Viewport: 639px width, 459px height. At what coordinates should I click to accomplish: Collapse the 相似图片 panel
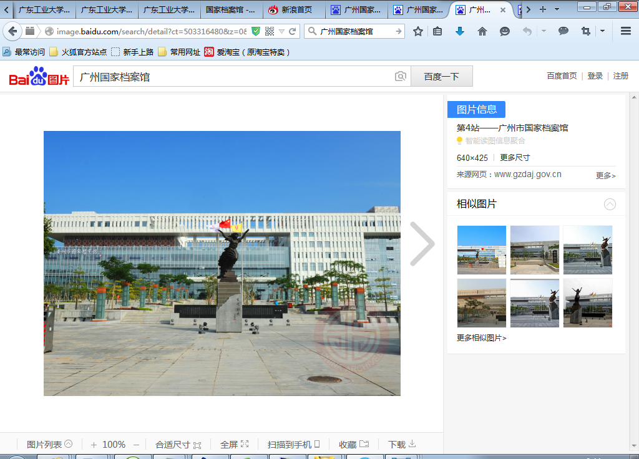coord(610,205)
